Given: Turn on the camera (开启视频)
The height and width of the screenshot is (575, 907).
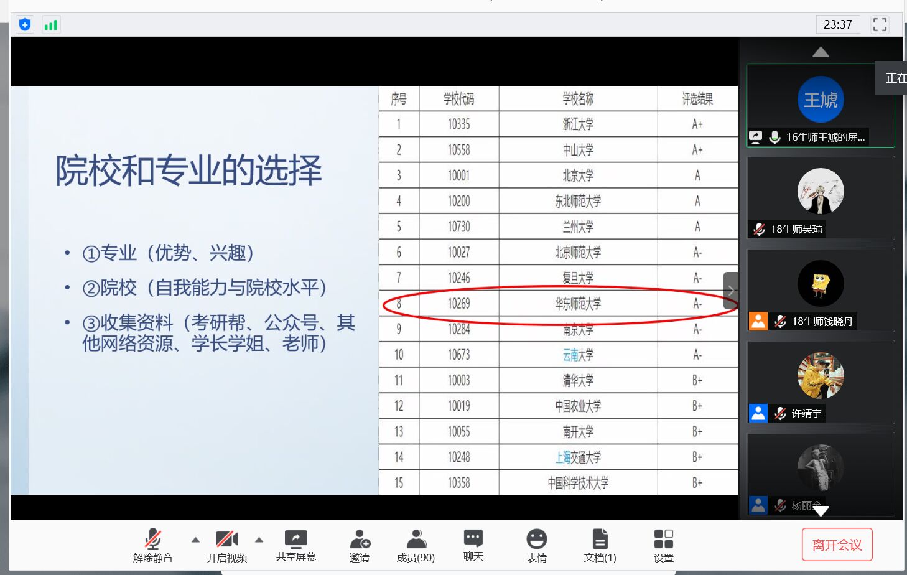Looking at the screenshot, I should tap(226, 545).
